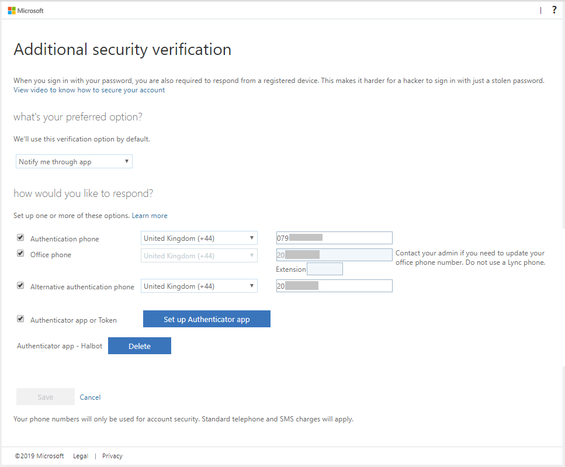The image size is (565, 467).
Task: Click the Legal footer link
Action: 80,455
